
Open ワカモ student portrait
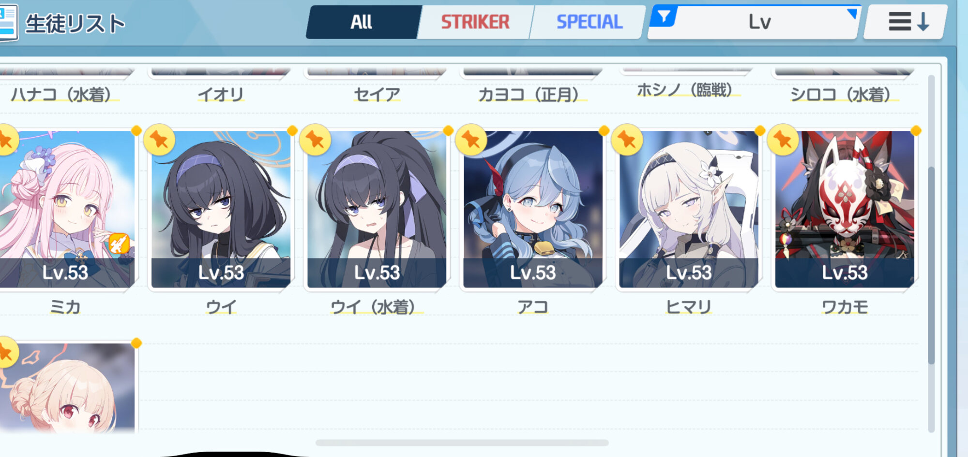click(x=844, y=209)
